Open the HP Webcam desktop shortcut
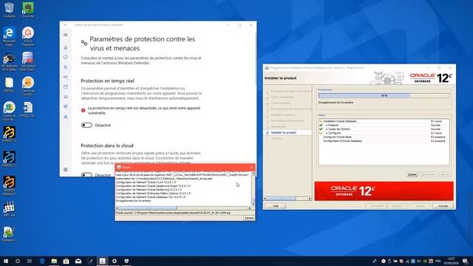Screen dimensions: 473x266 click(9, 61)
